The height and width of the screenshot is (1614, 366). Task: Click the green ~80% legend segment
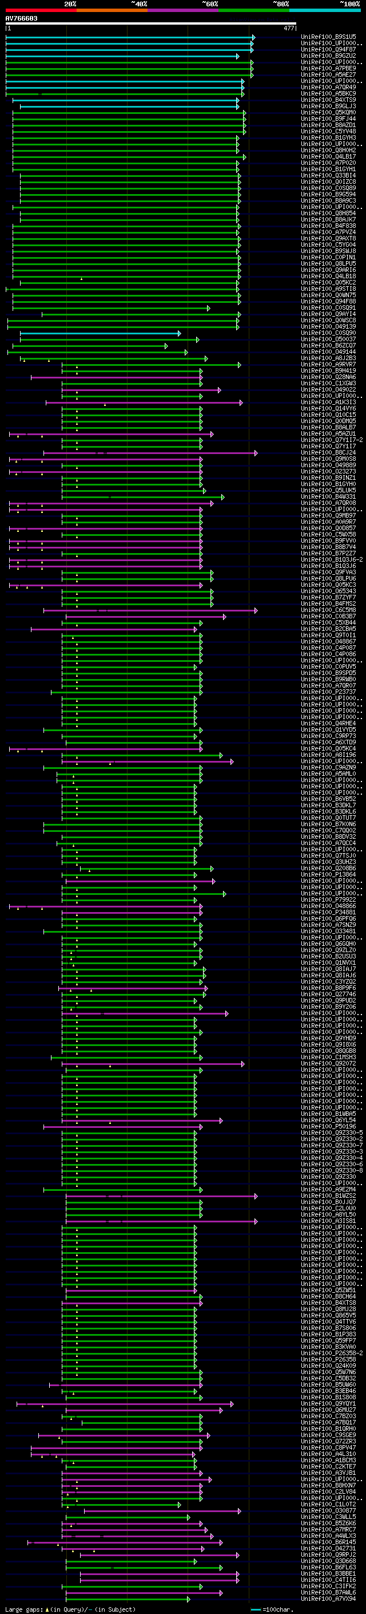[x=253, y=10]
